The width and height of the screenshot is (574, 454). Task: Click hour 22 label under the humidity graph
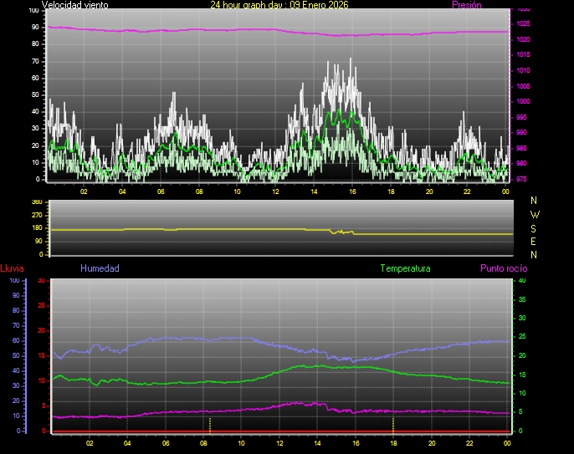click(x=470, y=443)
